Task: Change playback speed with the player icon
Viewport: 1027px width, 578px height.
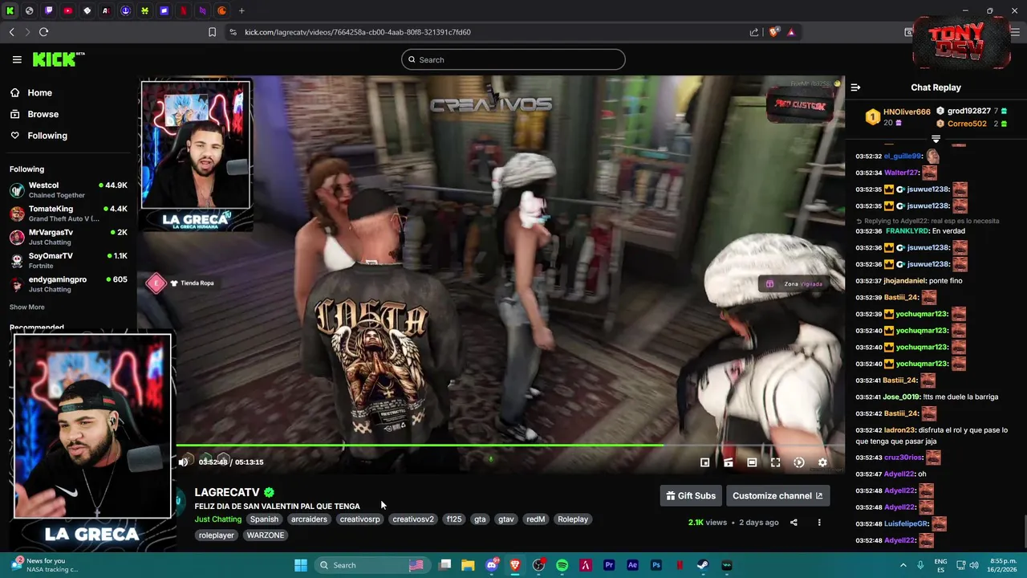Action: pos(799,462)
